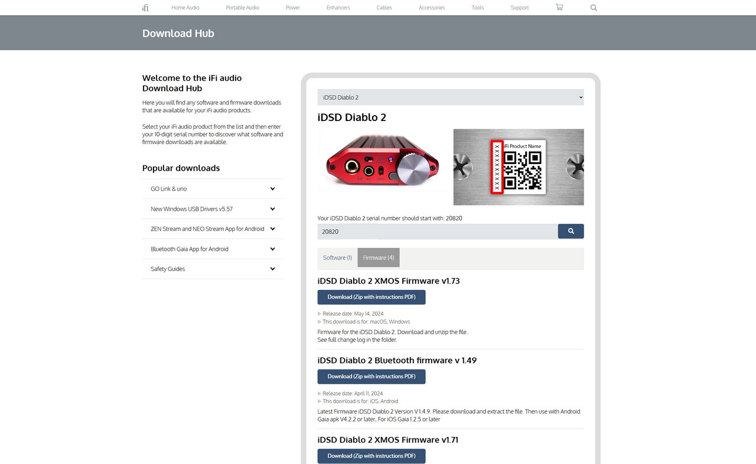Click 'Release date: May 14, 2024' text
Image resolution: width=756 pixels, height=464 pixels.
[x=353, y=314]
